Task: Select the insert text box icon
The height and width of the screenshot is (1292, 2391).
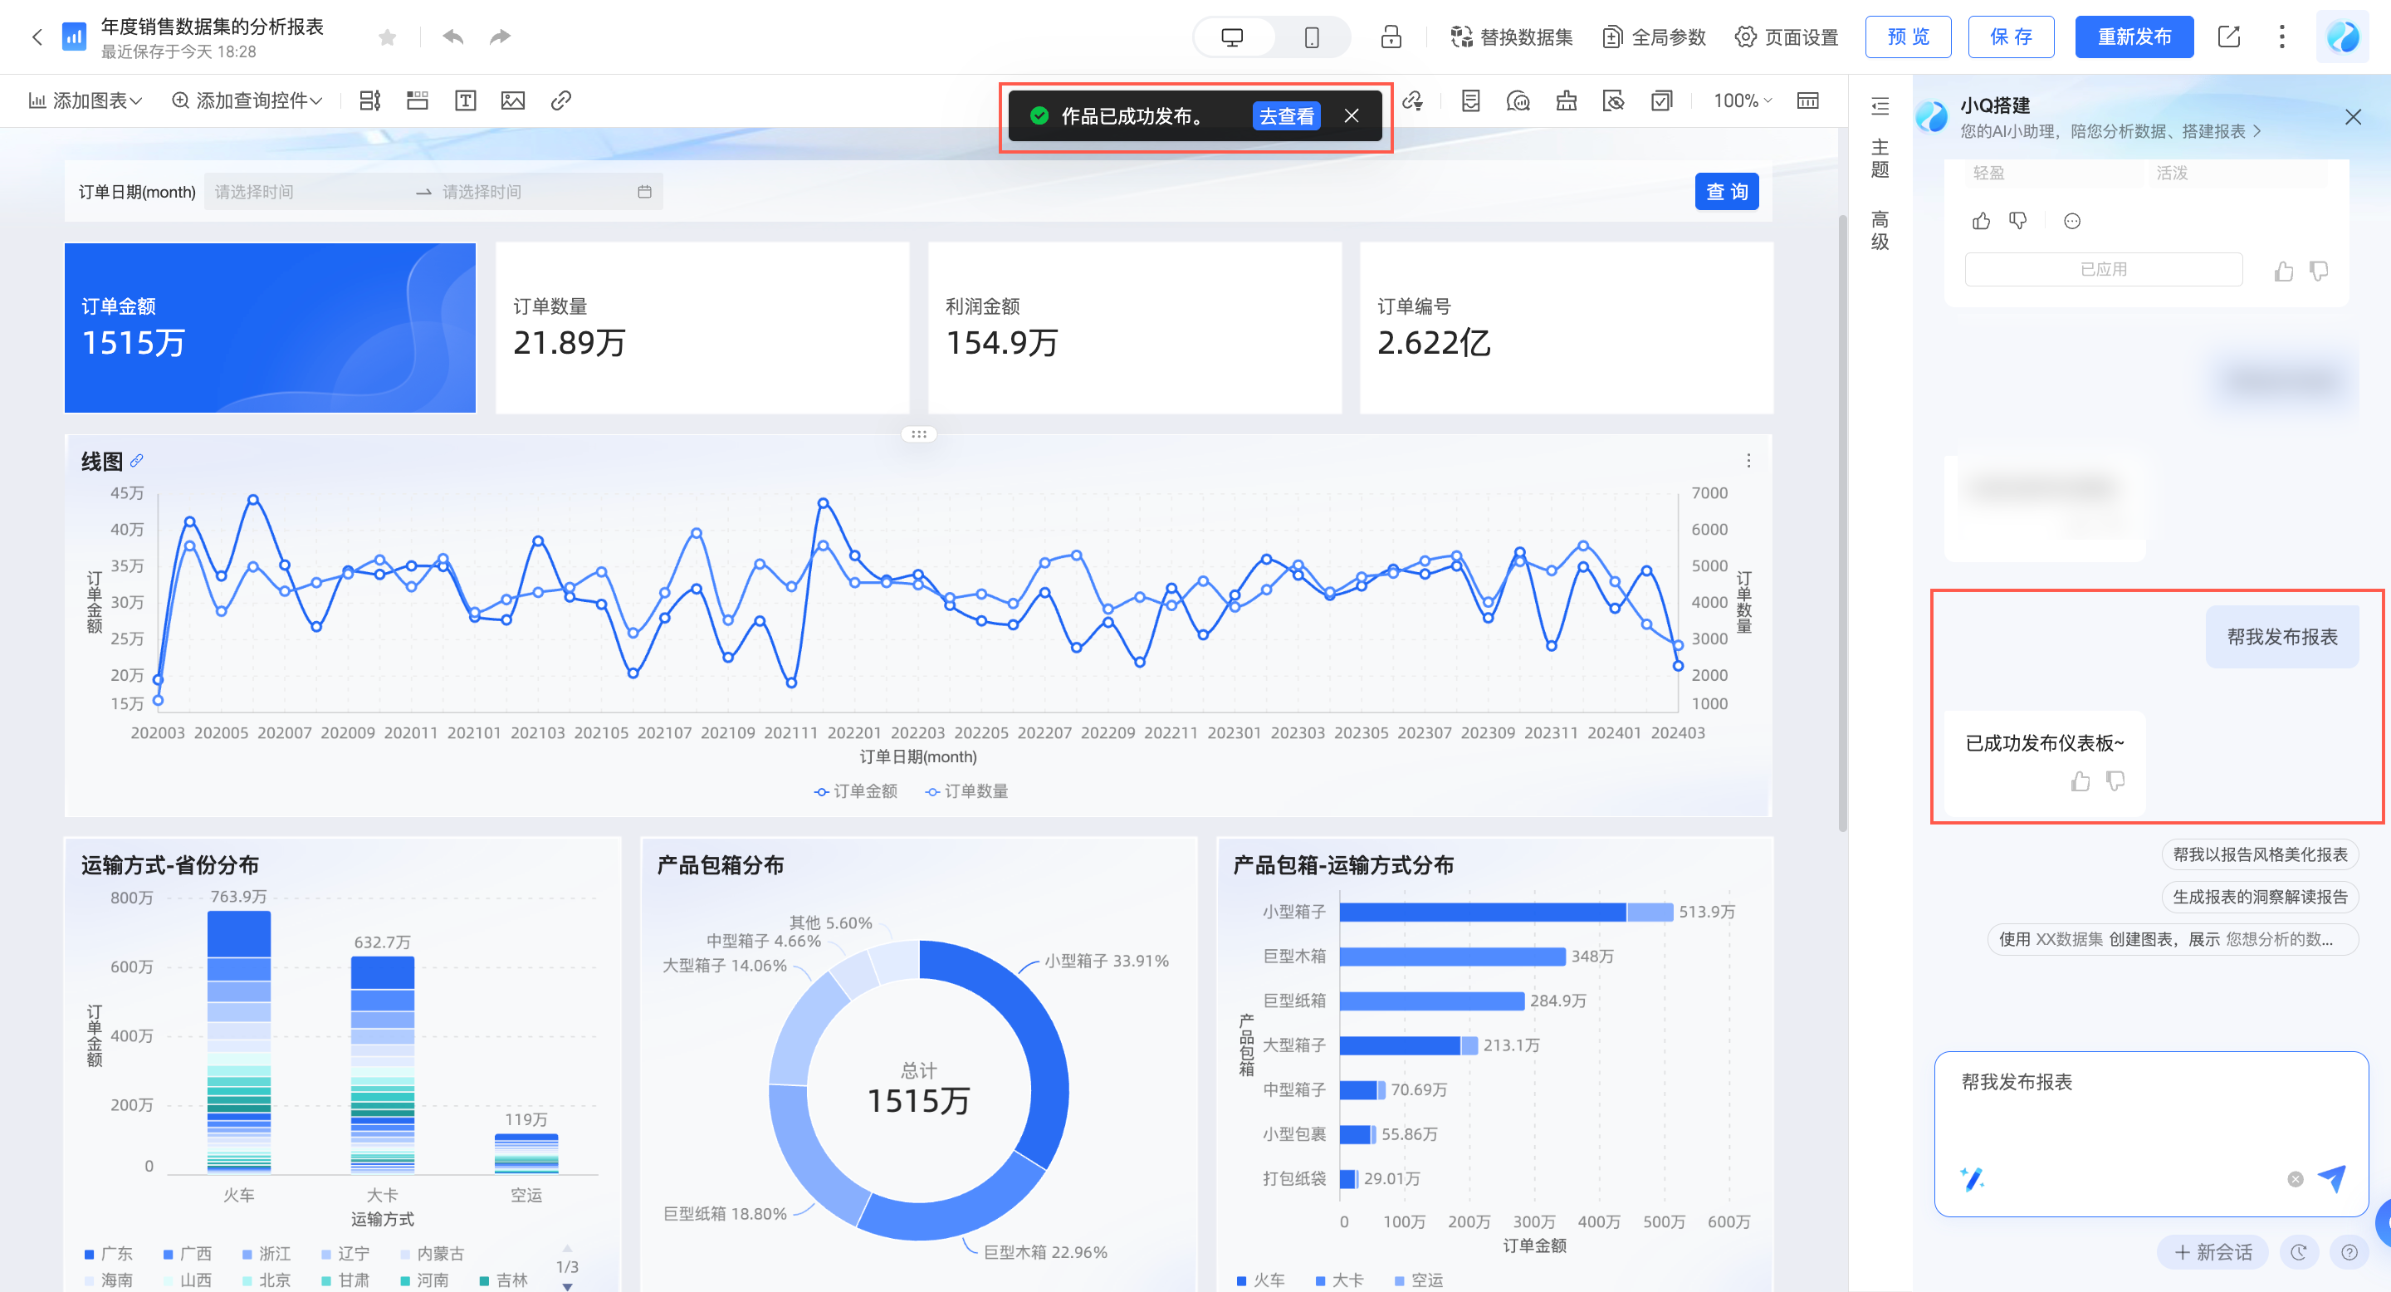Action: click(x=465, y=100)
